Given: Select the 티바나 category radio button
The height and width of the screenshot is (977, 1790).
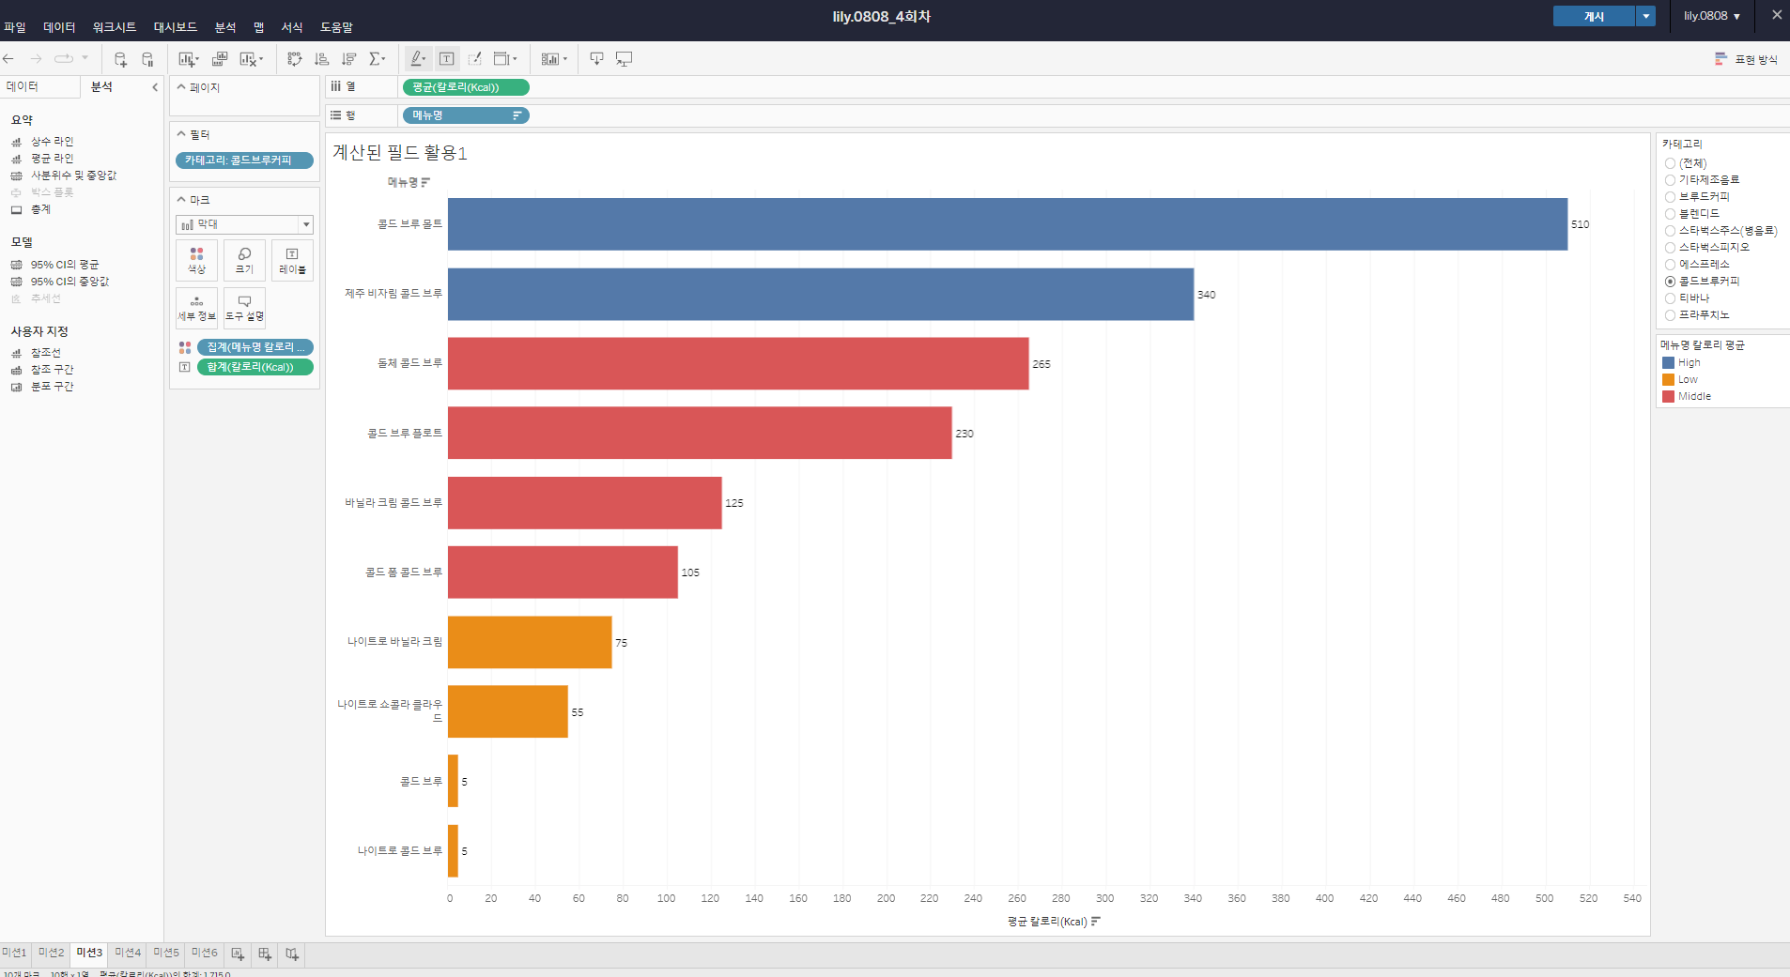Looking at the screenshot, I should pos(1670,298).
